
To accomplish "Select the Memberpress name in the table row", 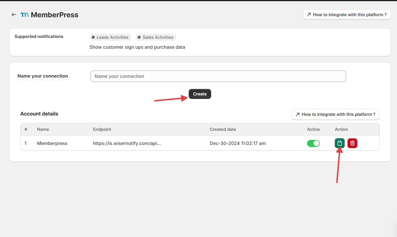I will coord(52,144).
